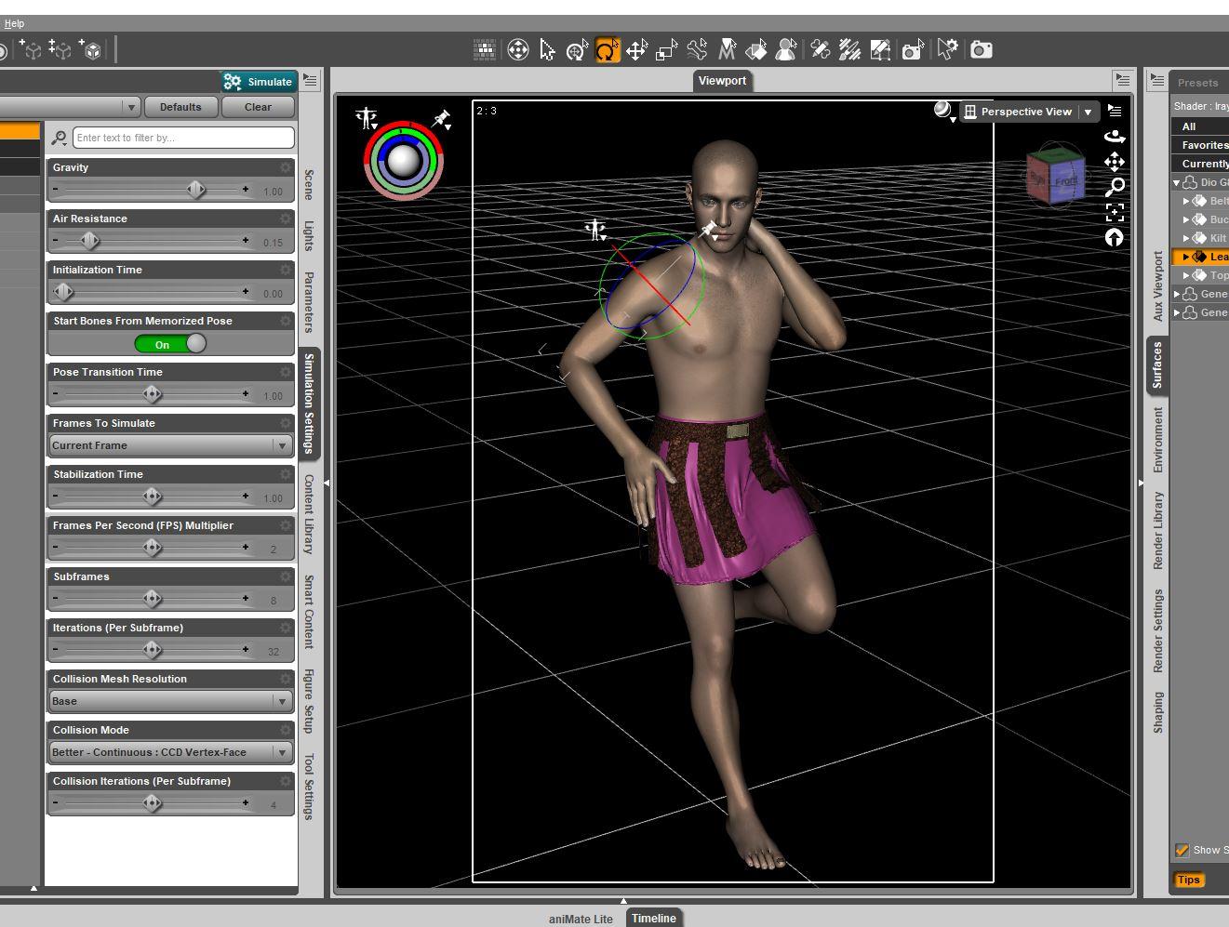1229x927 pixels.
Task: Expand the Belt surface tree item
Action: coord(1186,201)
